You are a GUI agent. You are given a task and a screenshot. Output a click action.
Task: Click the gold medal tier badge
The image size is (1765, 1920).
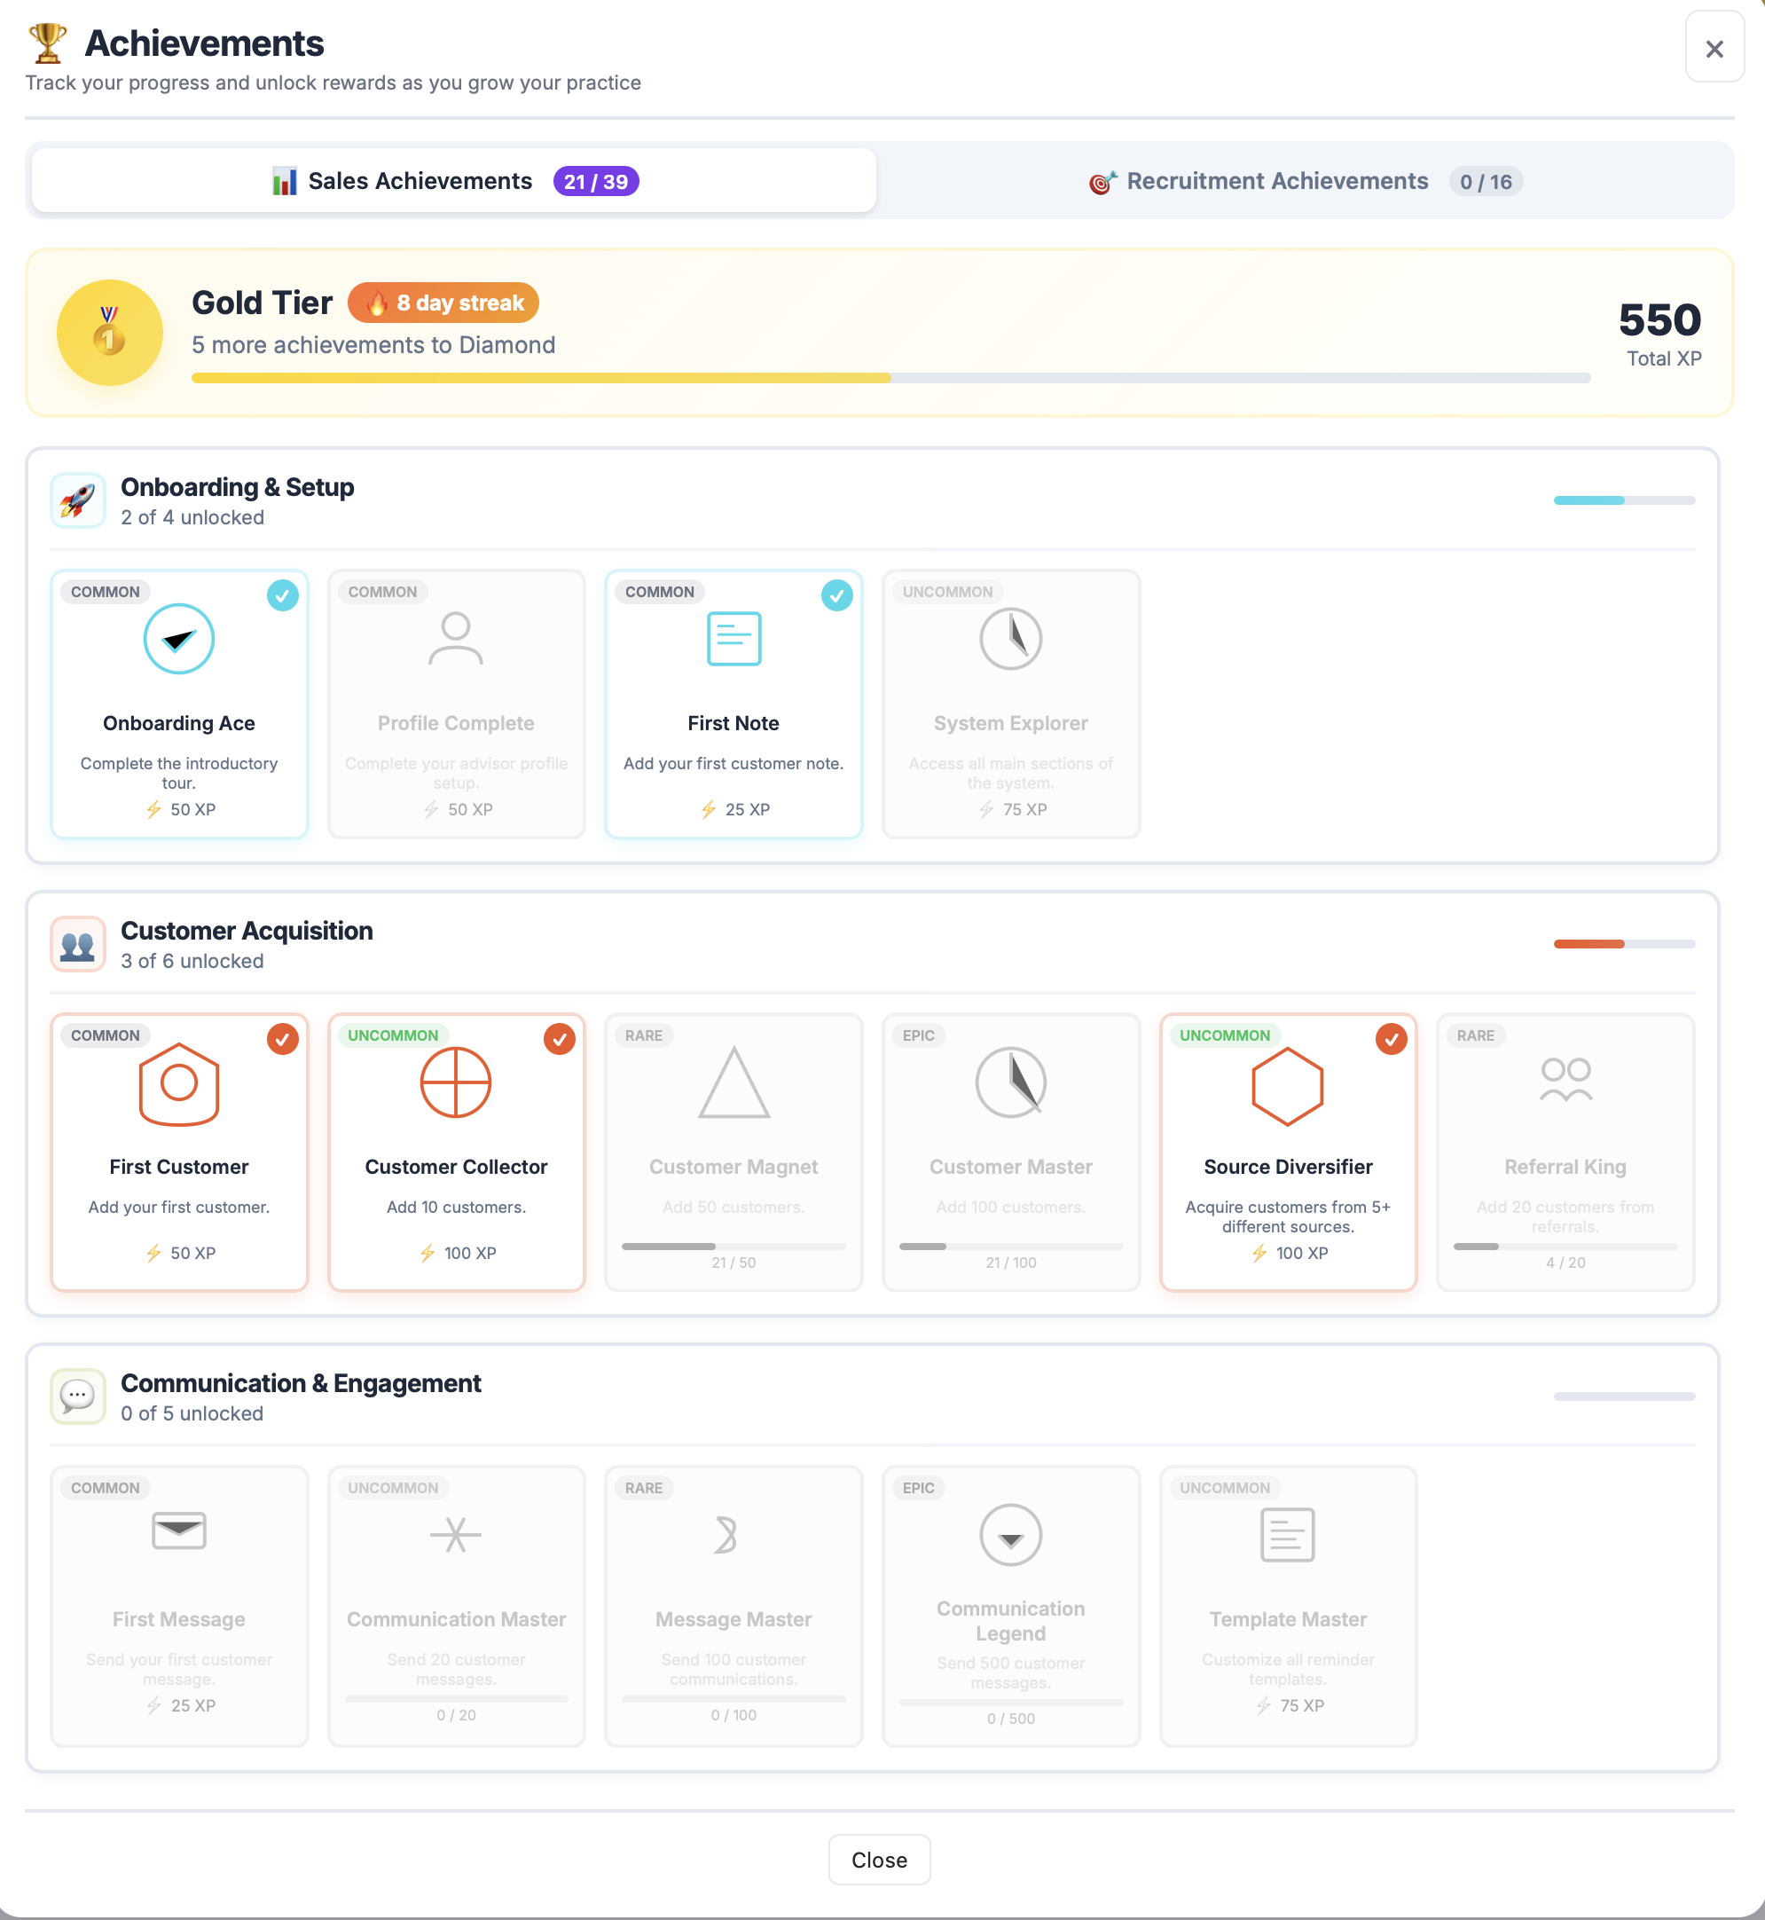(x=110, y=333)
